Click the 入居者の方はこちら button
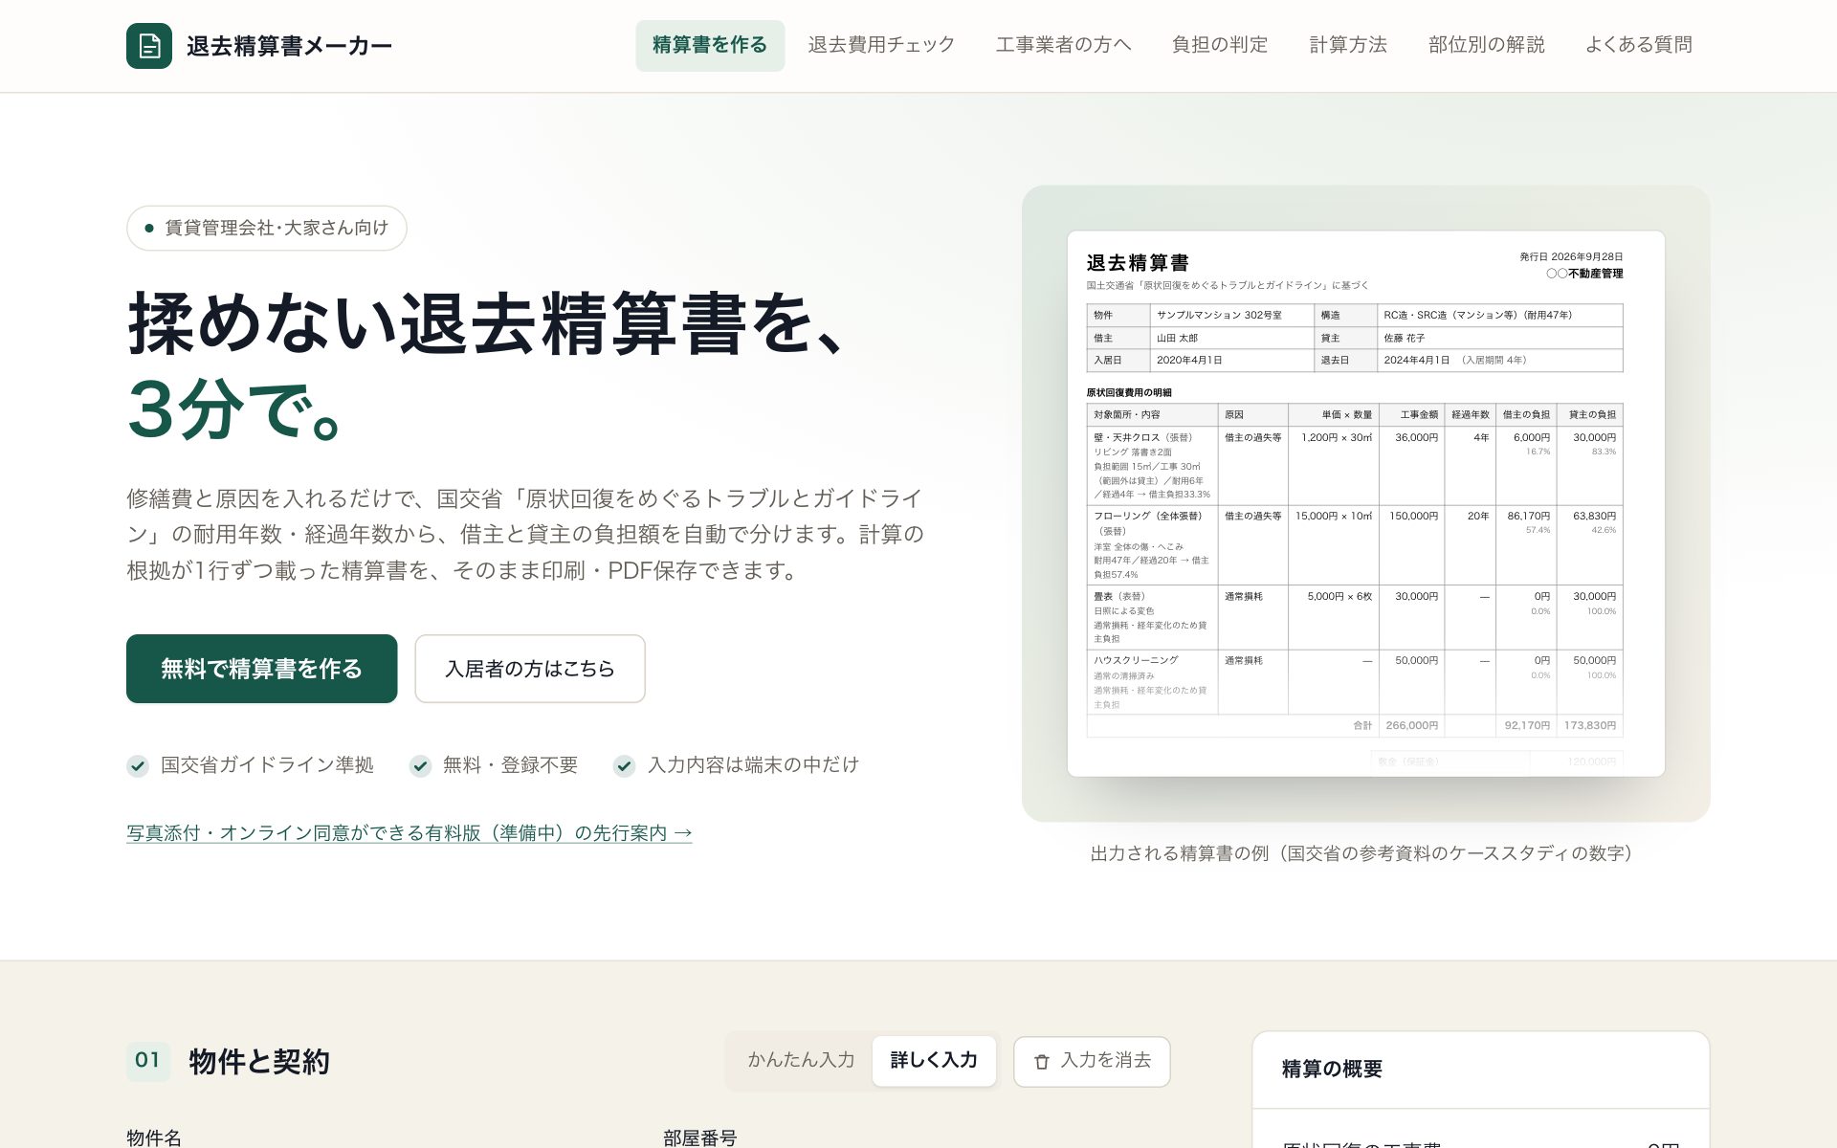The height and width of the screenshot is (1148, 1837). pyautogui.click(x=530, y=669)
